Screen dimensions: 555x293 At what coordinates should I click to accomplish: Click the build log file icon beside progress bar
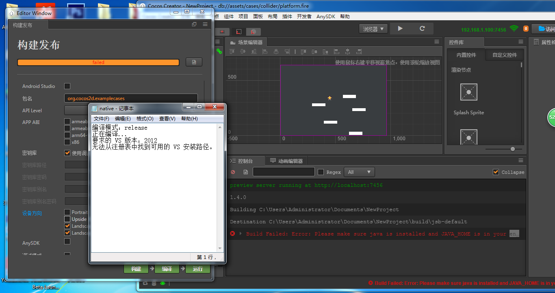[194, 62]
